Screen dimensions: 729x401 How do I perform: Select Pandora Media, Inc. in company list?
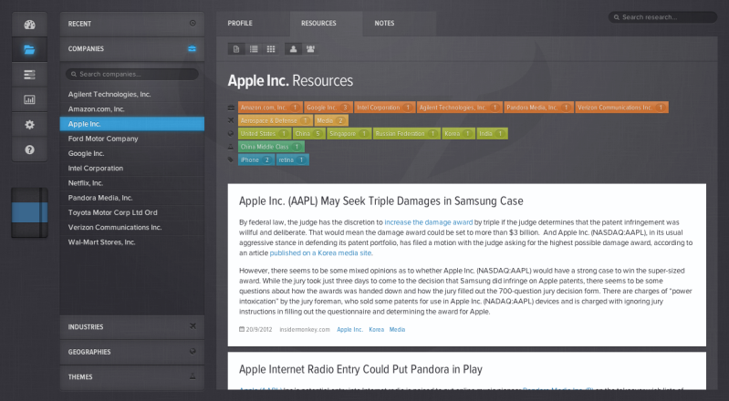132,198
